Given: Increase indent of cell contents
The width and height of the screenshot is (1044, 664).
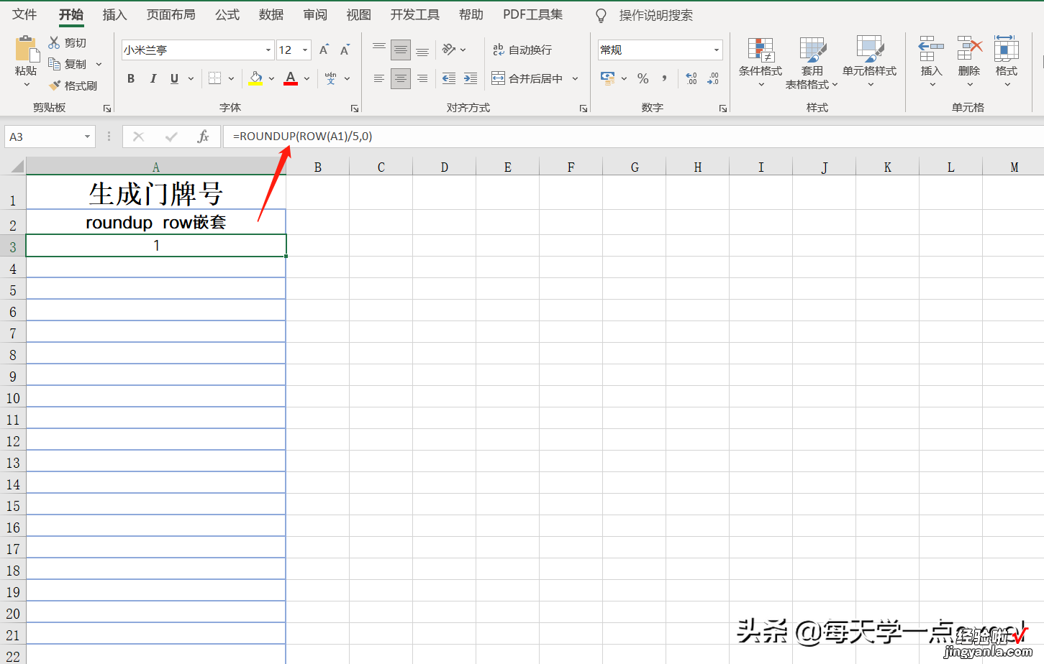Looking at the screenshot, I should coord(471,78).
